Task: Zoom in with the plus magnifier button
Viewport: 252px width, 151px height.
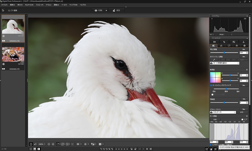Action: click(x=53, y=144)
